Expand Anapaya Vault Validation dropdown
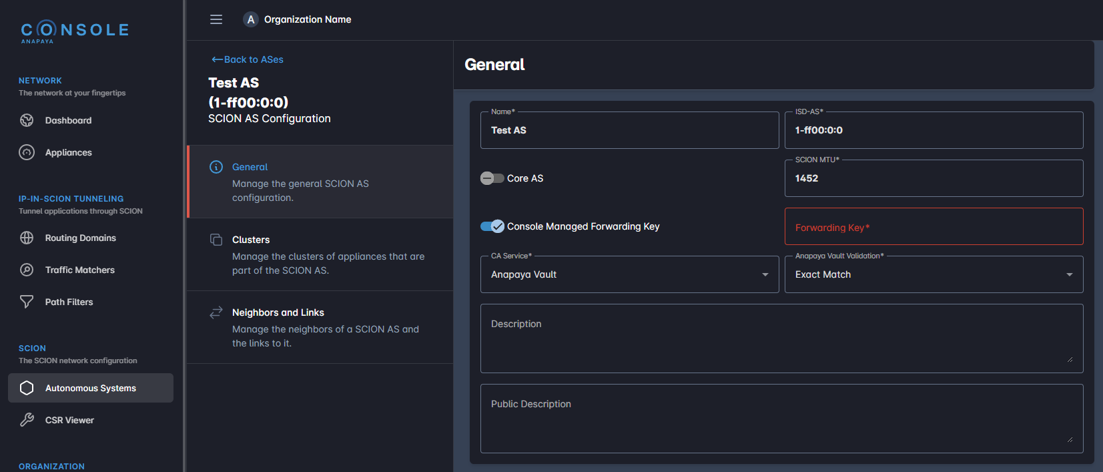The height and width of the screenshot is (472, 1103). [934, 274]
